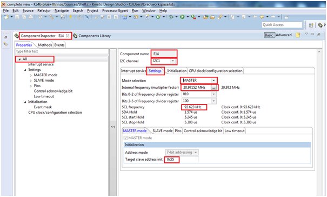The width and height of the screenshot is (327, 197).
Task: Open CPU clock/configuration selection tab
Action: pyautogui.click(x=216, y=71)
